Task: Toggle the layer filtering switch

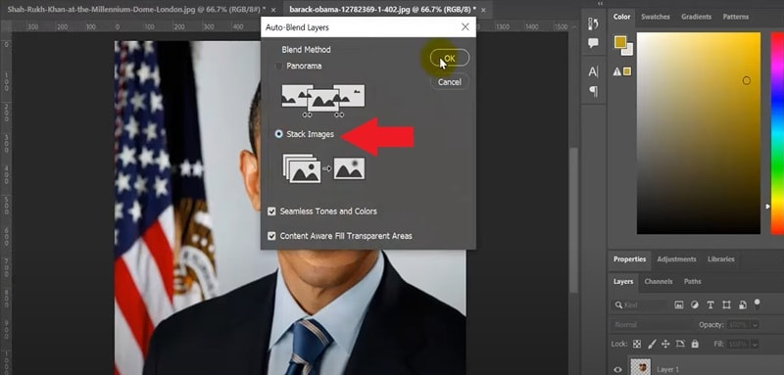Action: click(757, 304)
